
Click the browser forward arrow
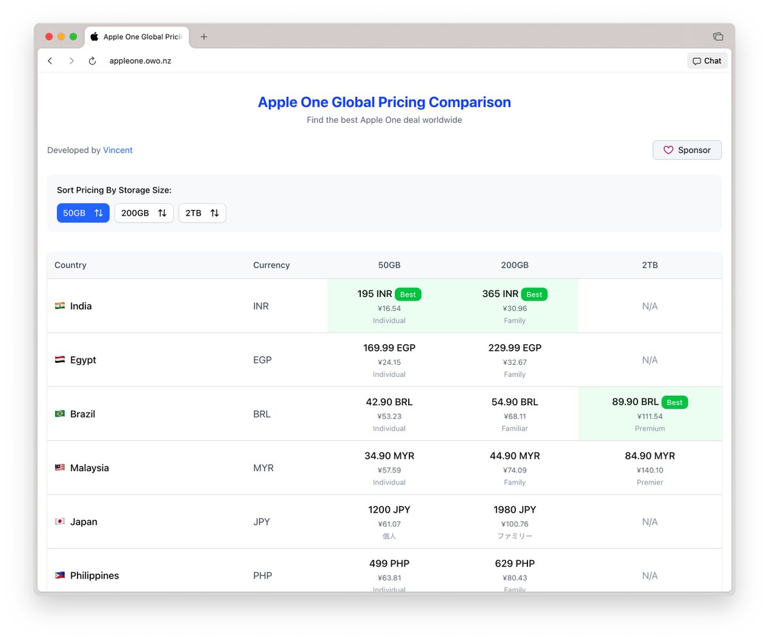[71, 61]
